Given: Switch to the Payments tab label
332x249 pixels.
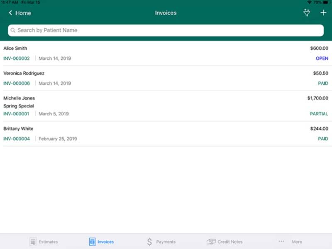Looking at the screenshot, I should click(x=166, y=242).
